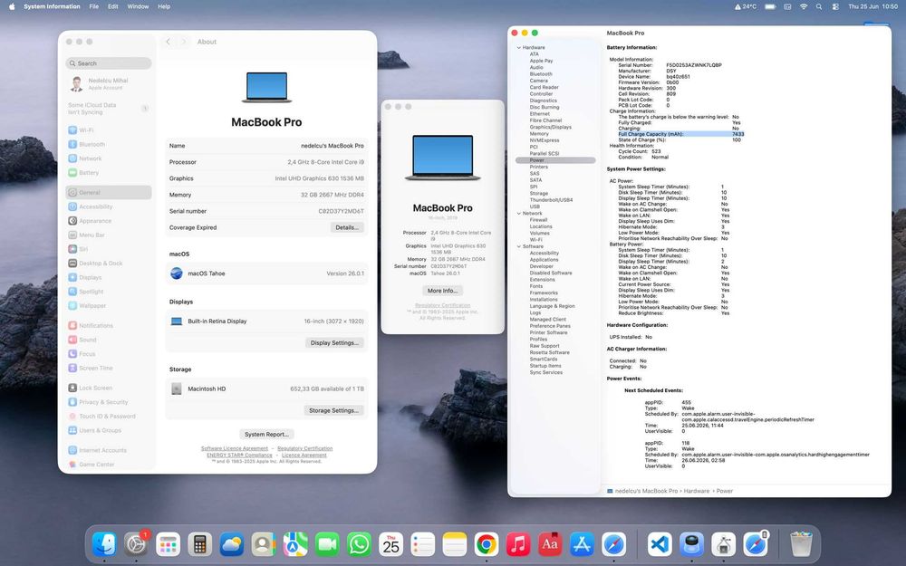The width and height of the screenshot is (906, 566).
Task: Open Calendar showing 25 in Dock
Action: tap(391, 544)
